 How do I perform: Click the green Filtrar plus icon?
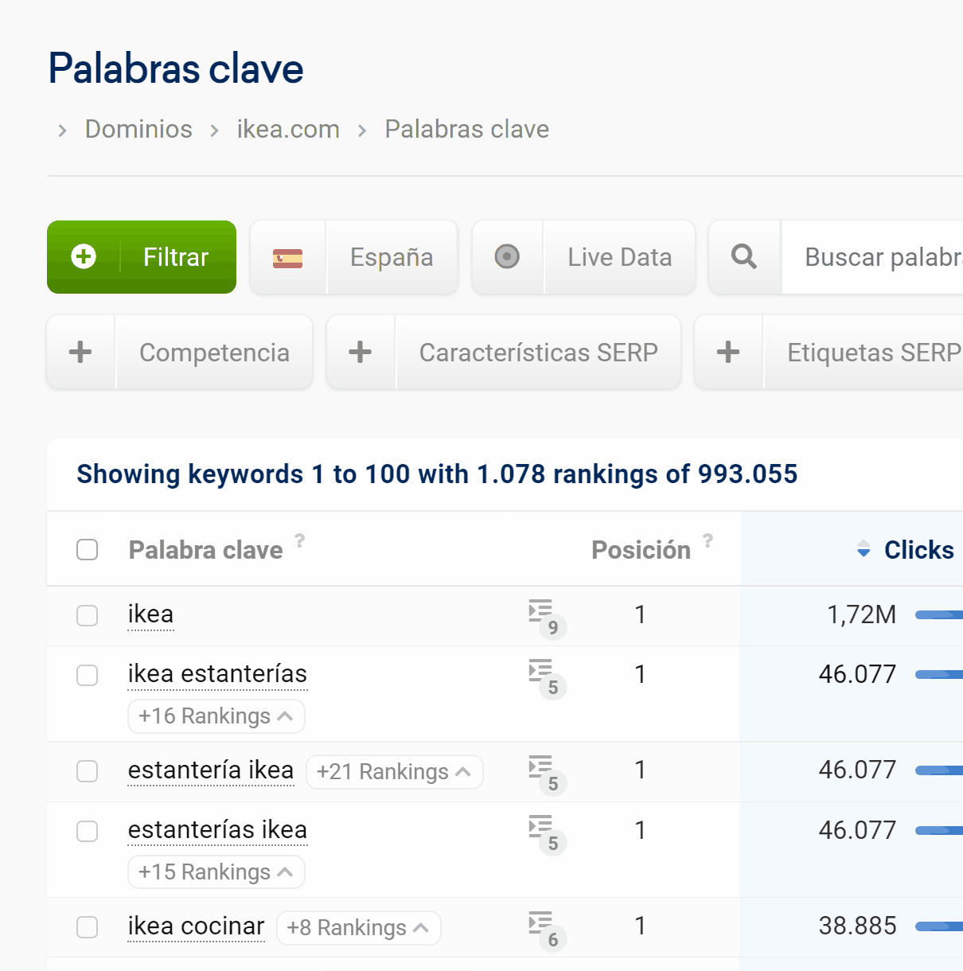[x=84, y=256]
